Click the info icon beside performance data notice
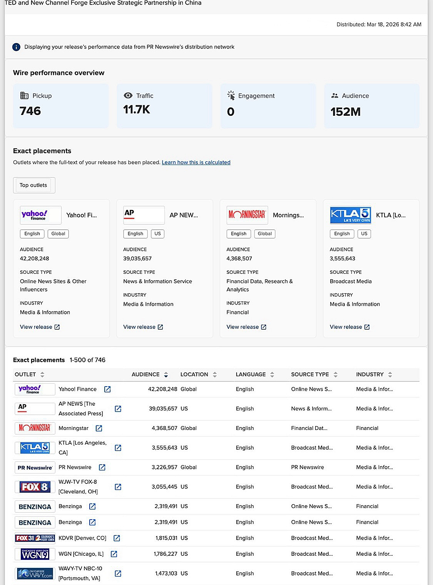433x585 pixels. pos(16,47)
